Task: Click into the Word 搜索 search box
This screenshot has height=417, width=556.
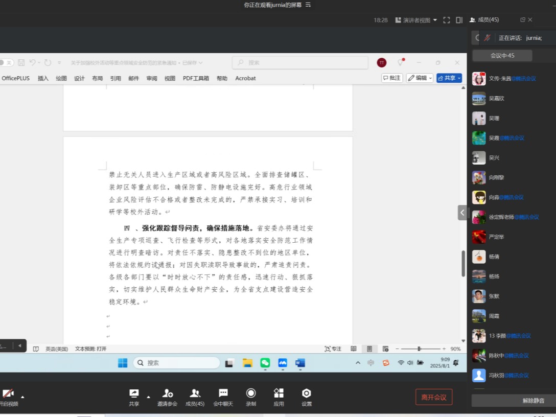Action: (300, 62)
